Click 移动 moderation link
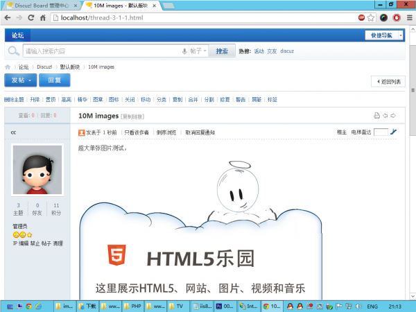Screen dimensions: 416x312 [x=146, y=100]
